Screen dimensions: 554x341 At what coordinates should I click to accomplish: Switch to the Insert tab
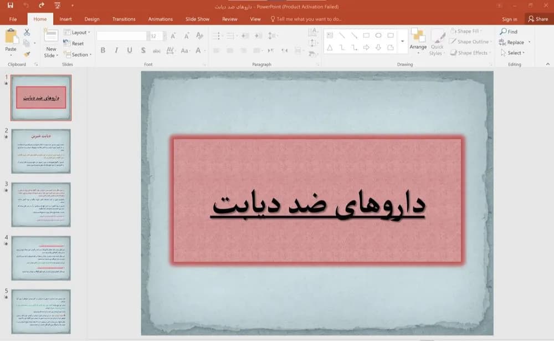[x=65, y=19]
